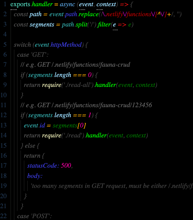Click the 'context' parameter on line 1

[x=106, y=4]
